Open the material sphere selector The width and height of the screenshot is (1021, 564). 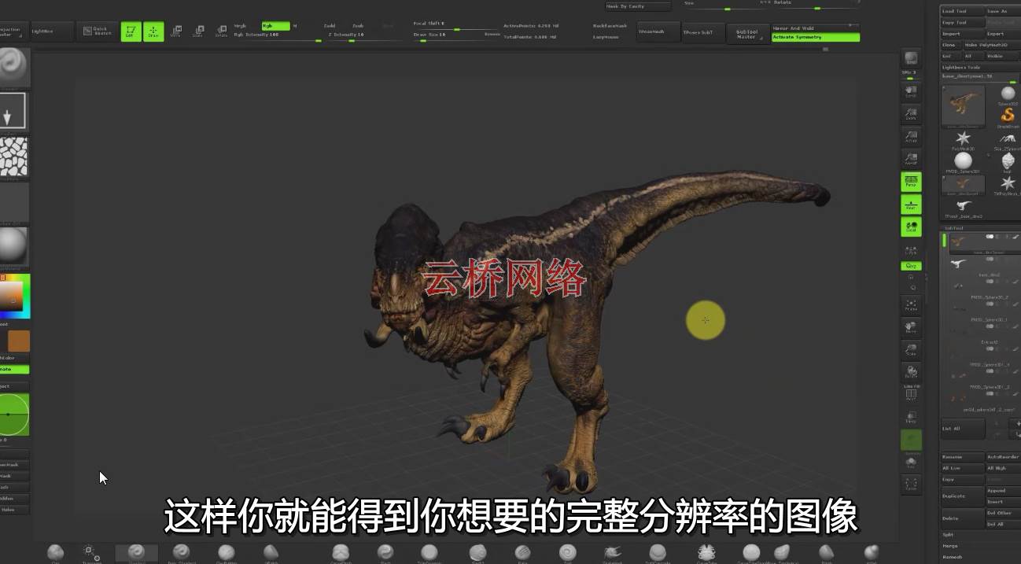tap(13, 247)
